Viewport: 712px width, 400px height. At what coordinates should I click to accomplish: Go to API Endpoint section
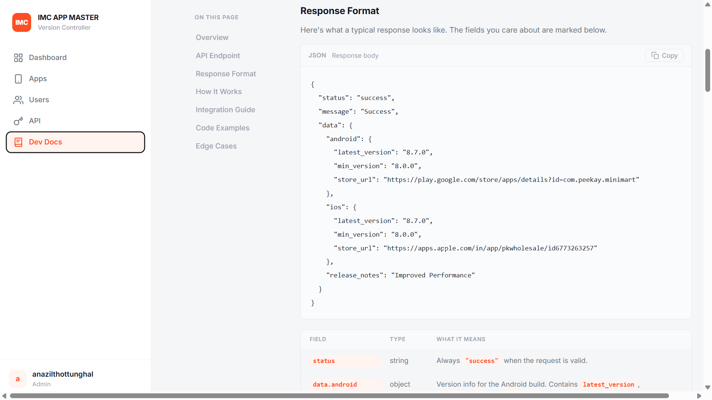[x=218, y=56]
